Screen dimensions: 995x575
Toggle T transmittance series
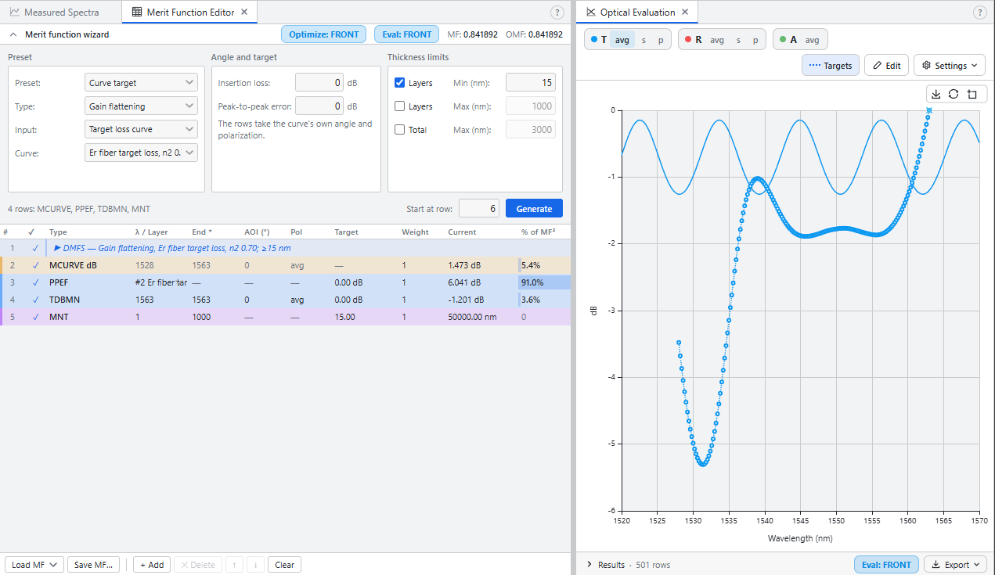coord(598,40)
